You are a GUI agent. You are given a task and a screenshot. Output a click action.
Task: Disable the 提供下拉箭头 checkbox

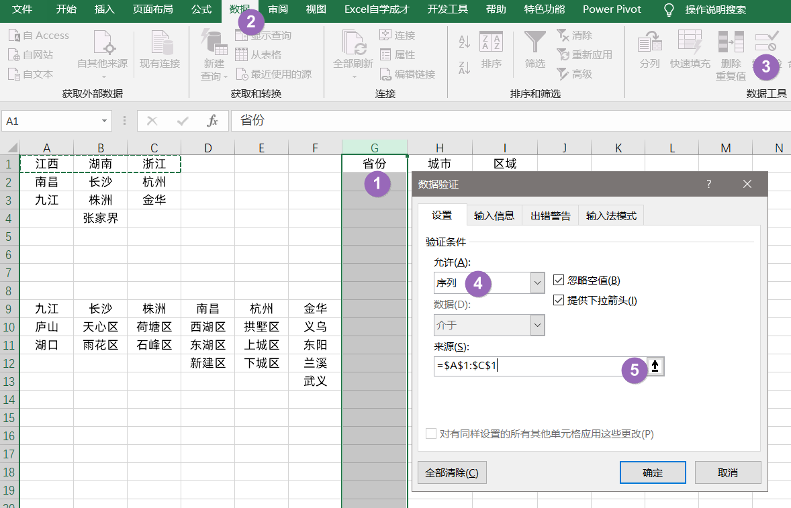(558, 300)
